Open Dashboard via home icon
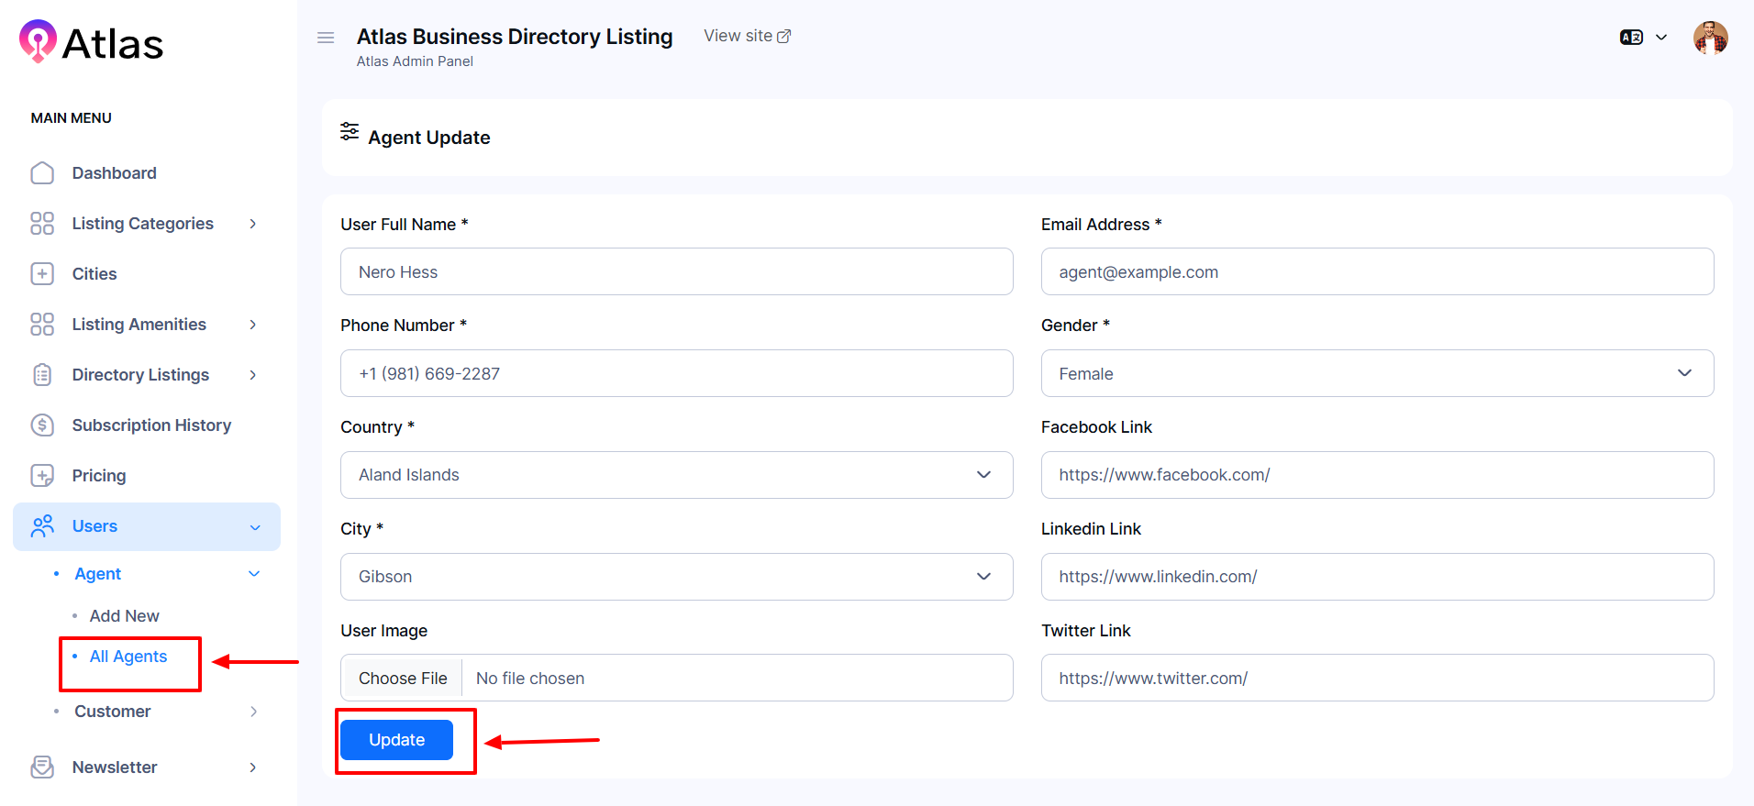The image size is (1754, 806). tap(42, 173)
